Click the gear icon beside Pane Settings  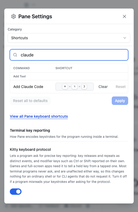point(14,16)
